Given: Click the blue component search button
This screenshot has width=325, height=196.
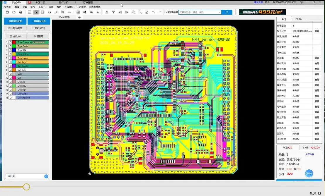Looking at the screenshot, I should pos(227,12).
